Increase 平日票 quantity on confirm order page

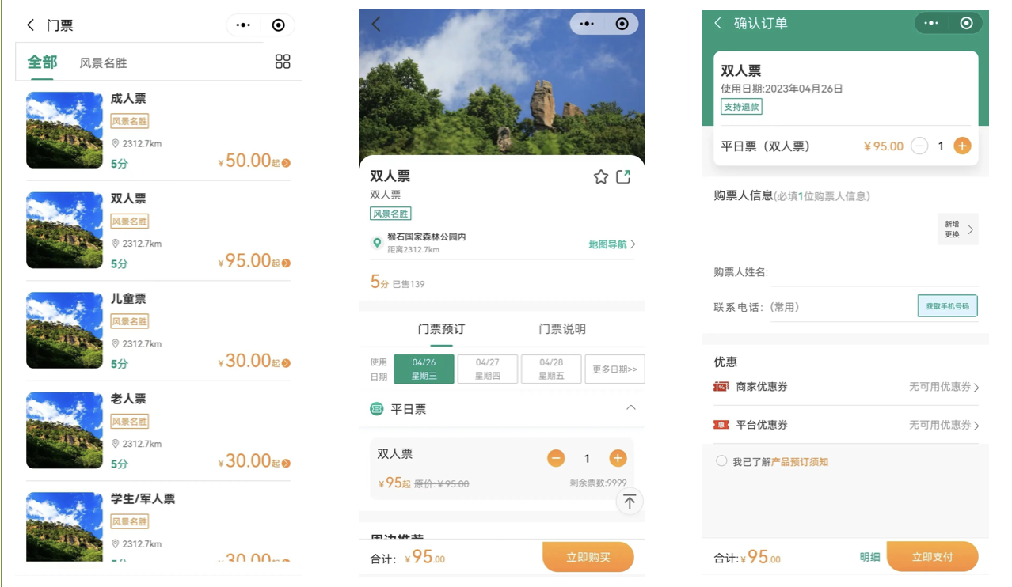click(x=962, y=146)
